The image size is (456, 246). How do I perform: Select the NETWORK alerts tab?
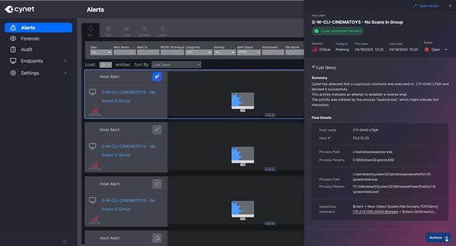[x=145, y=31]
